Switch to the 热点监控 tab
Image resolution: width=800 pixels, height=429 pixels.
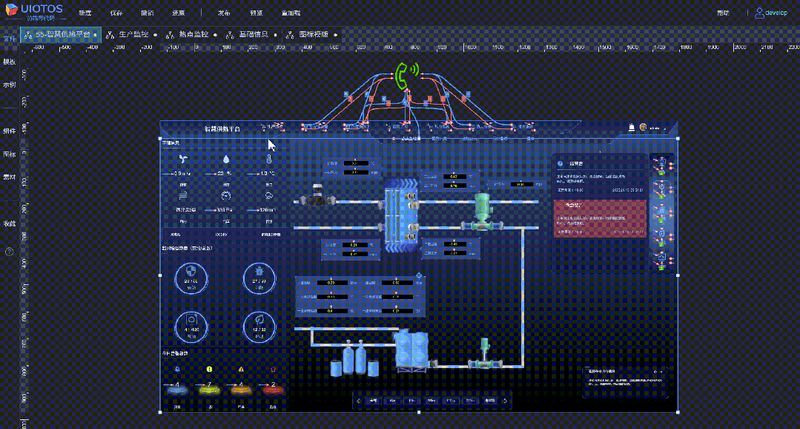191,35
